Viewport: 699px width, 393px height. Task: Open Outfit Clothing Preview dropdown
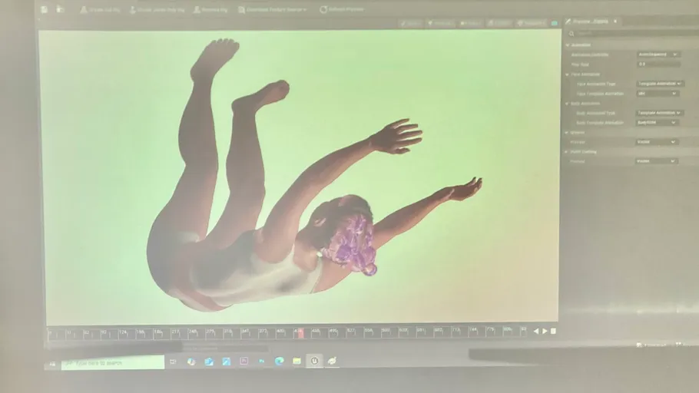pyautogui.click(x=656, y=161)
